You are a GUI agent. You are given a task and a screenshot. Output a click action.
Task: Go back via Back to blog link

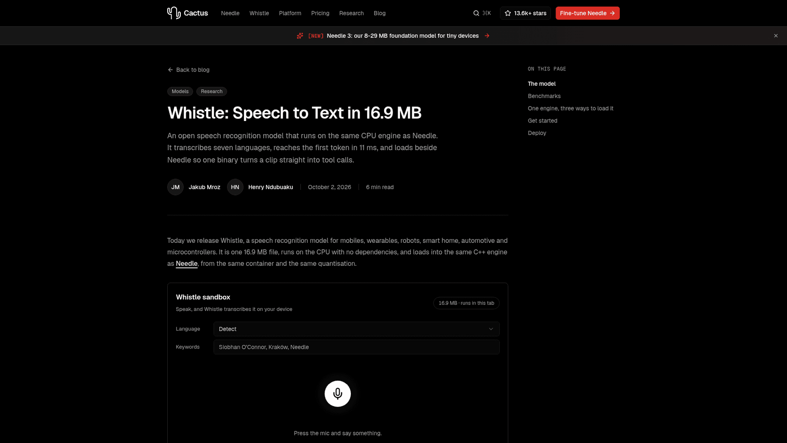point(188,70)
